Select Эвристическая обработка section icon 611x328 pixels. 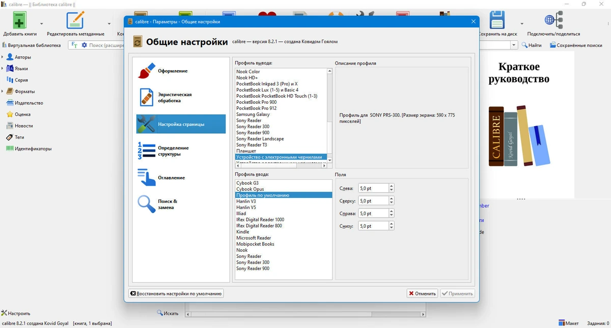pyautogui.click(x=147, y=97)
